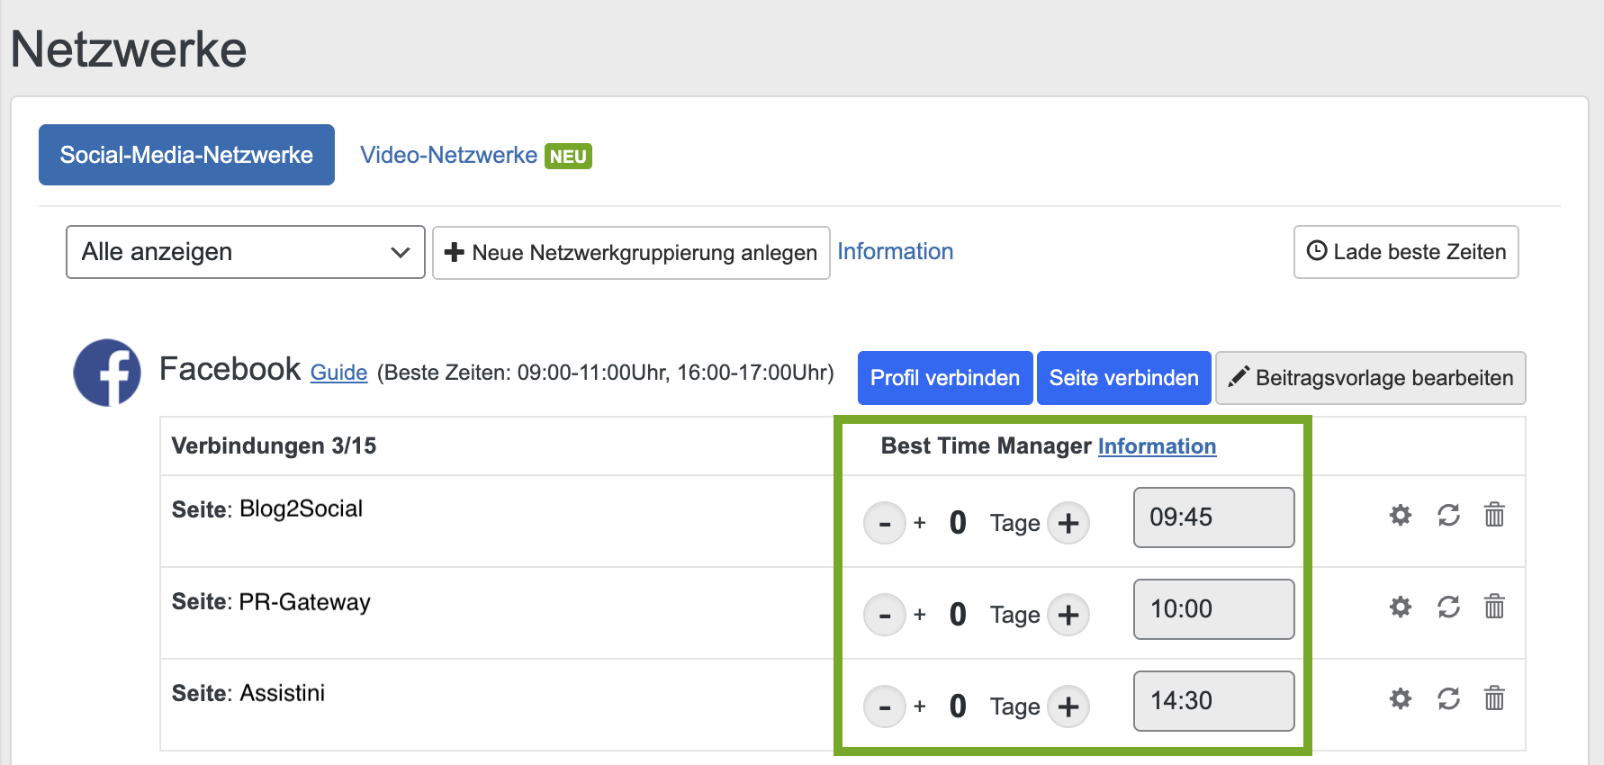Open PR-Gateway settings gear icon
The image size is (1604, 765).
pyautogui.click(x=1400, y=607)
